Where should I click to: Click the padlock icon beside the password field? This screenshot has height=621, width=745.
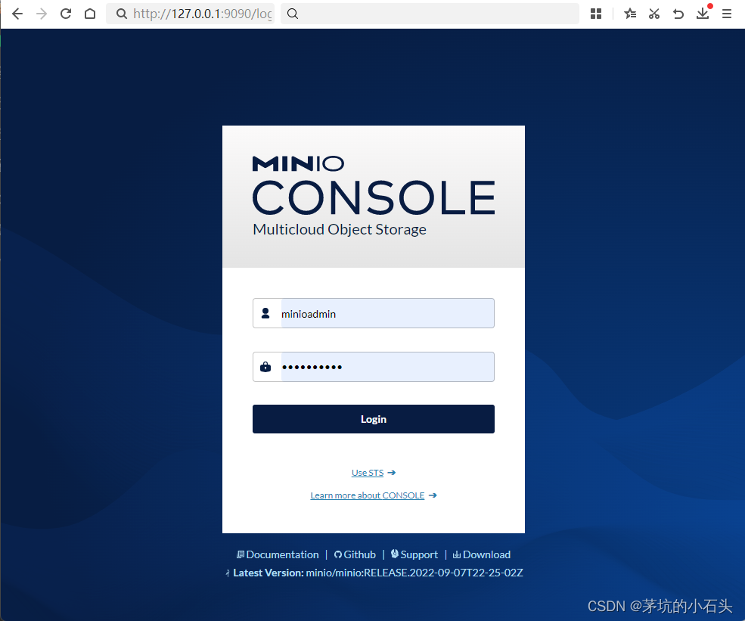(x=265, y=366)
